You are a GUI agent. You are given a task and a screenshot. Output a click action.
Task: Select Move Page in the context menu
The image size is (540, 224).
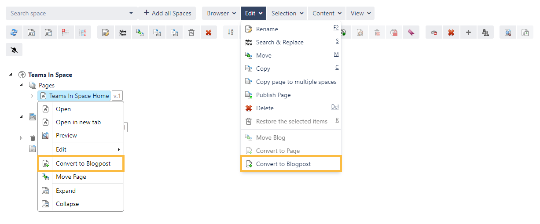point(71,177)
